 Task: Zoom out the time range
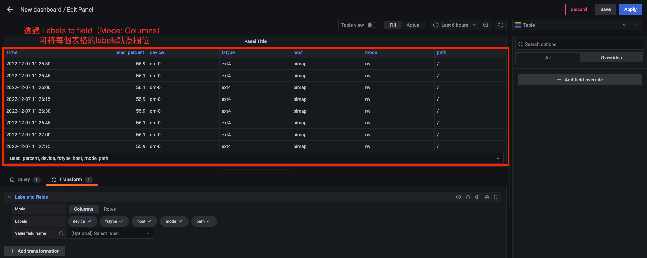click(486, 25)
